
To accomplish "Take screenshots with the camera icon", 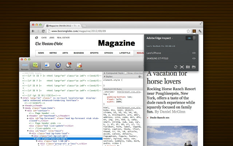I will tap(188, 67).
